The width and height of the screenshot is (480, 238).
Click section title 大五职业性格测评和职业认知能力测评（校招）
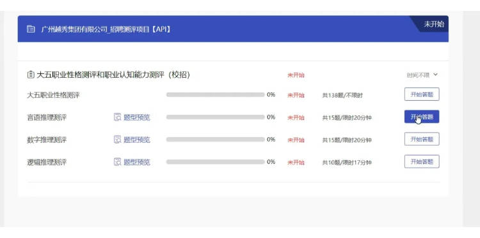[113, 75]
